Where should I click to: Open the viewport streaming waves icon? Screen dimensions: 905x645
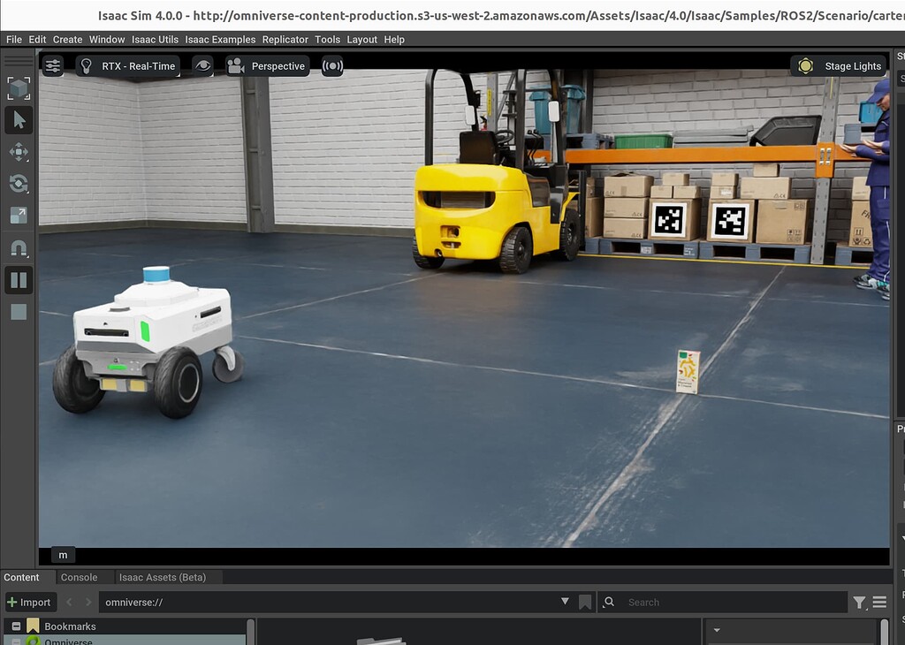pyautogui.click(x=332, y=66)
